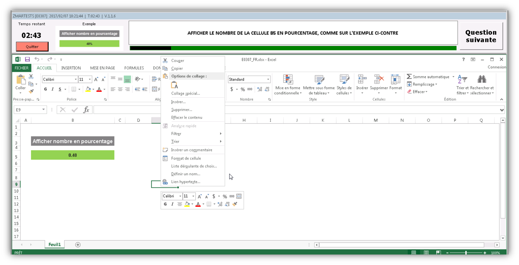This screenshot has width=519, height=265.
Task: Click Mise en forme conditionnelle icon
Action: 288,80
